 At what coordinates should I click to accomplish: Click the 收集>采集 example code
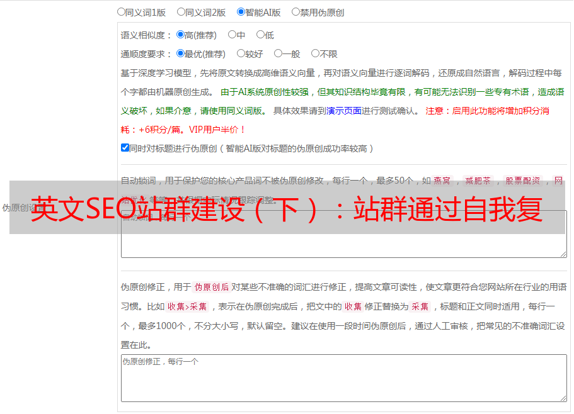pyautogui.click(x=187, y=306)
